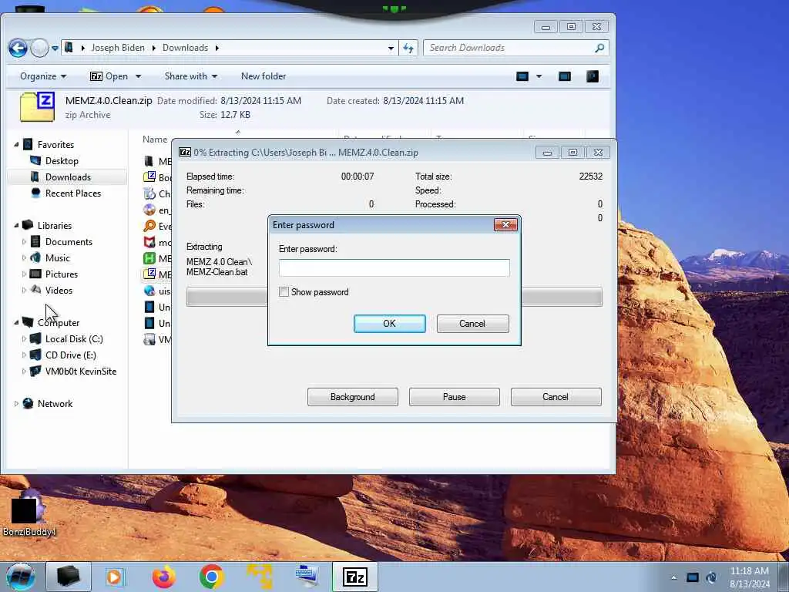Launch Windows Media Player from taskbar
789x592 pixels.
(115, 577)
